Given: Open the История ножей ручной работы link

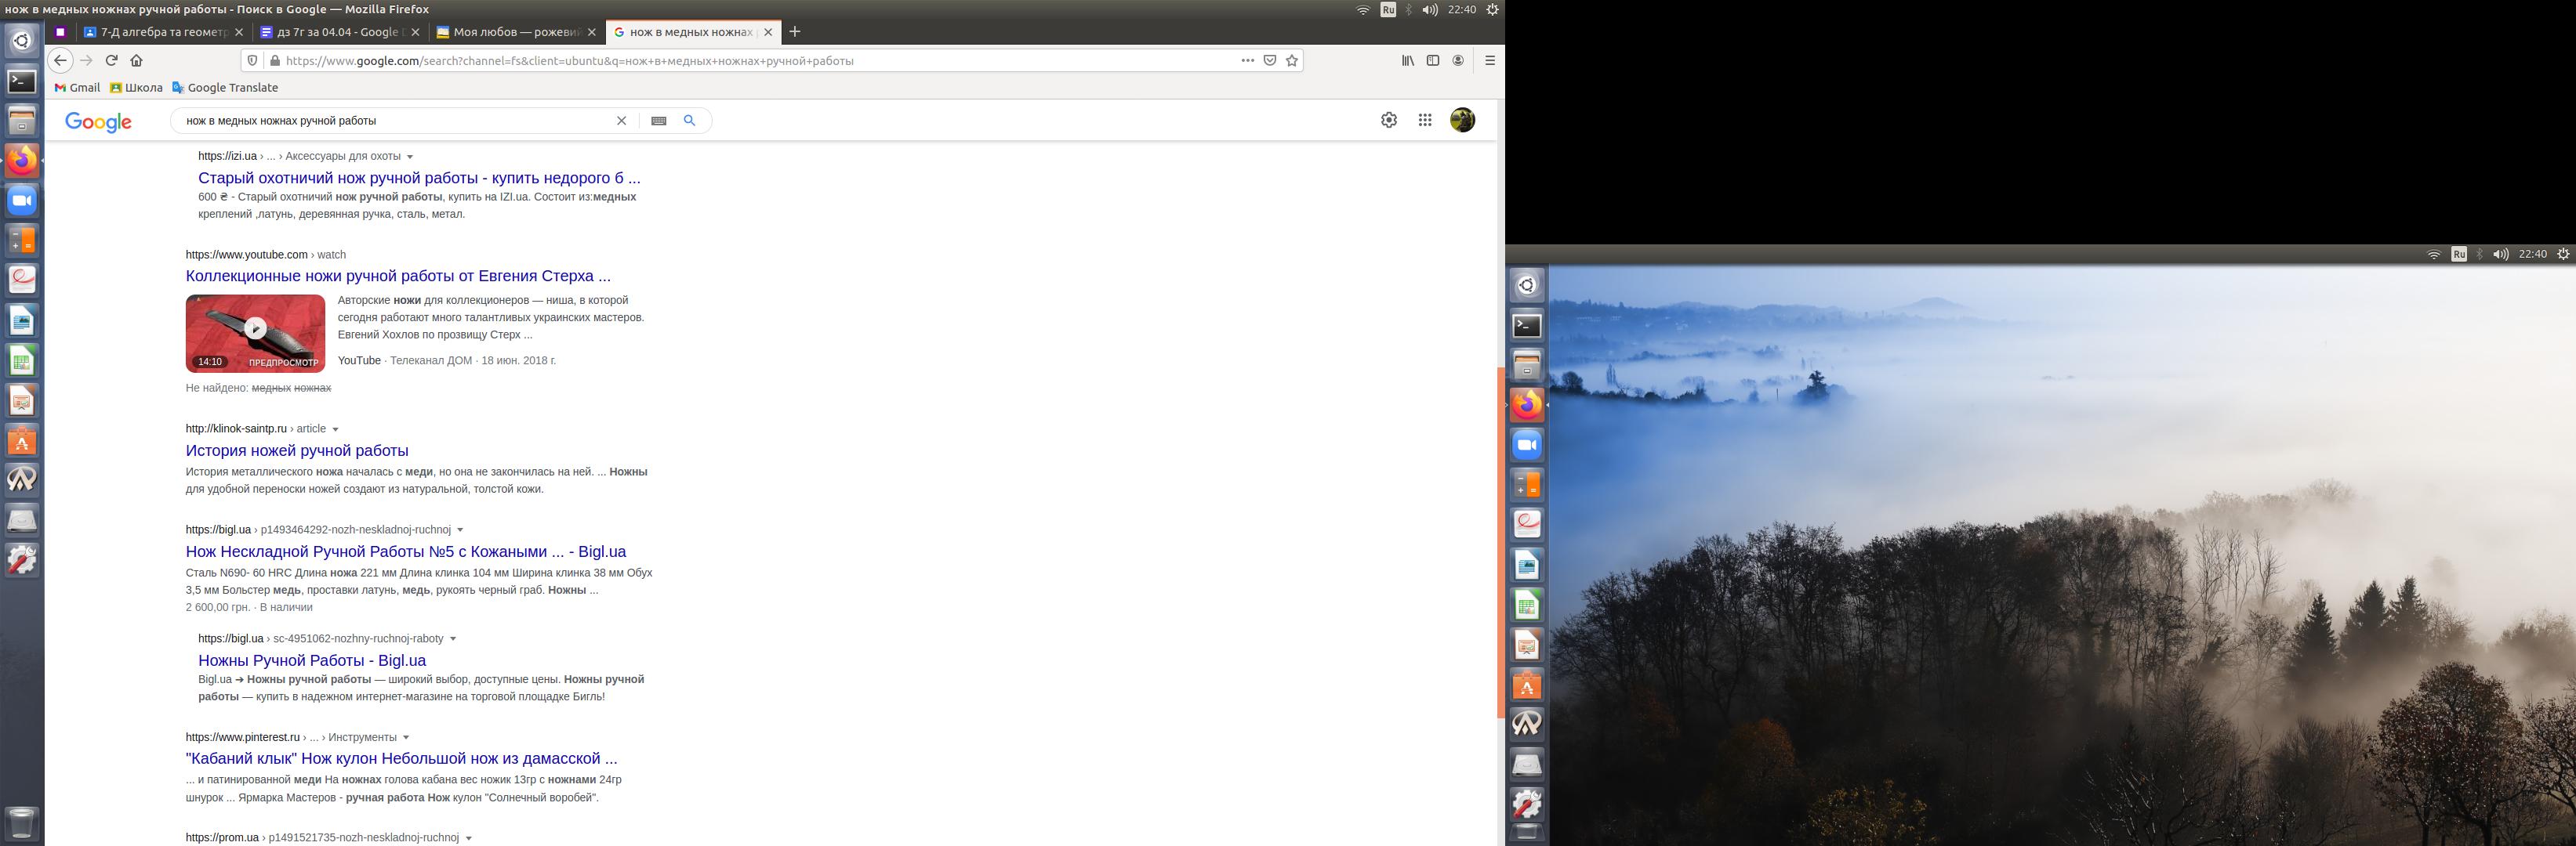Looking at the screenshot, I should click(x=297, y=450).
